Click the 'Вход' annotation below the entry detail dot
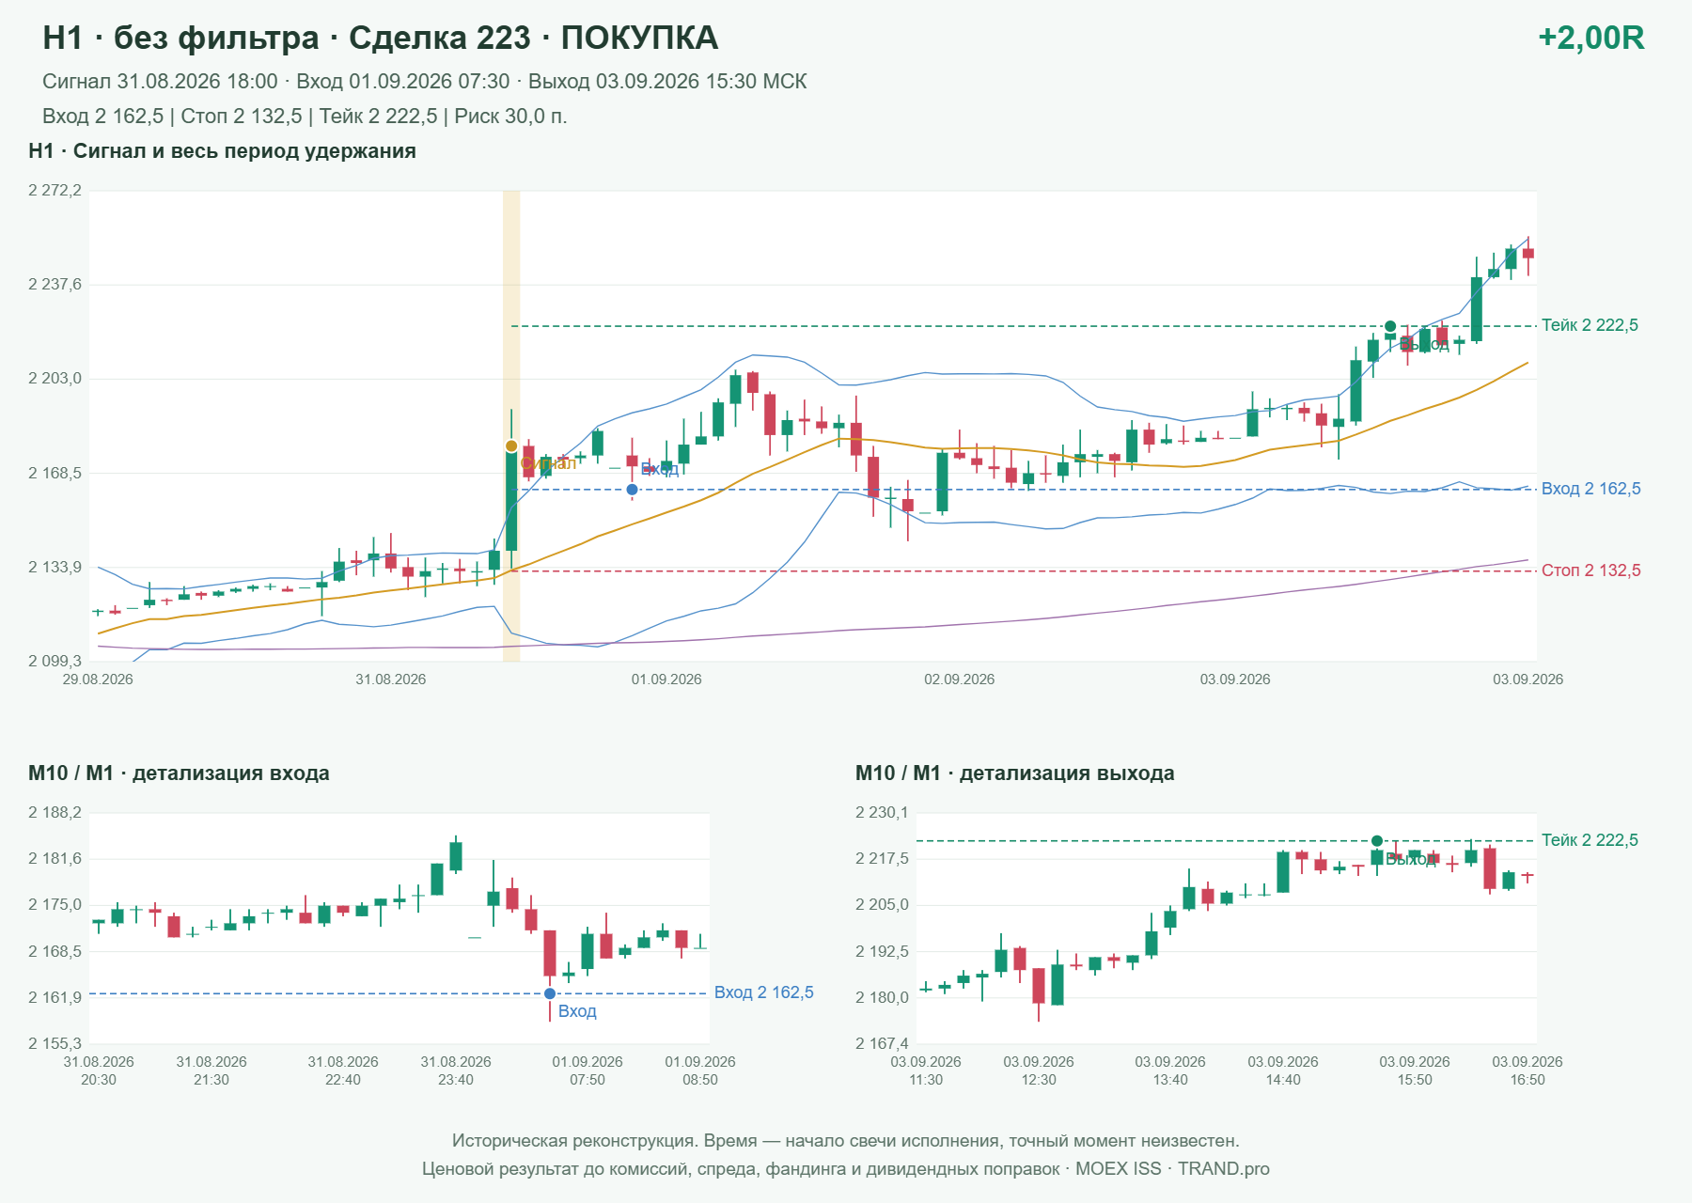The height and width of the screenshot is (1203, 1692). [577, 1011]
